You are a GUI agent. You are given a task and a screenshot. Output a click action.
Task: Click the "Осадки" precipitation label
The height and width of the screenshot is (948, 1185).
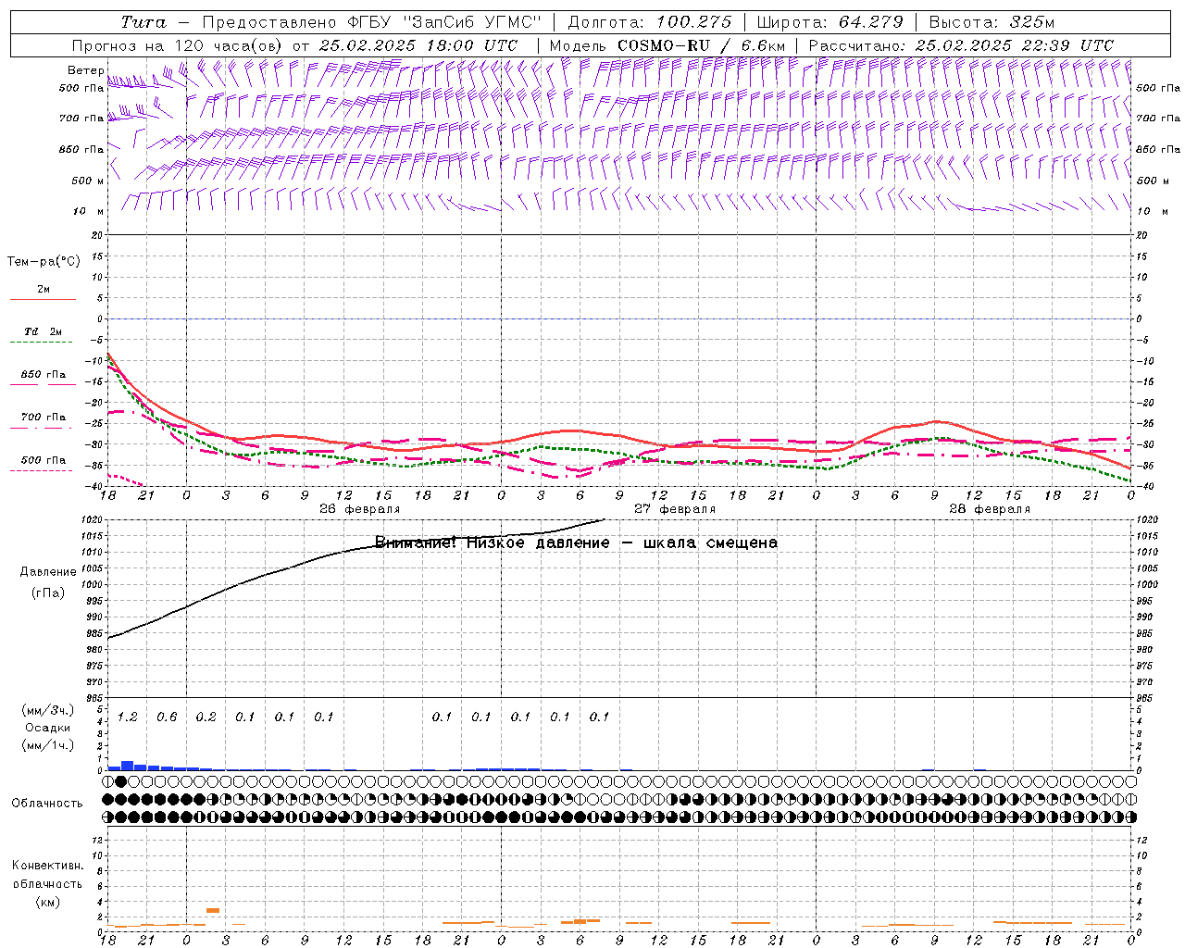click(x=47, y=728)
